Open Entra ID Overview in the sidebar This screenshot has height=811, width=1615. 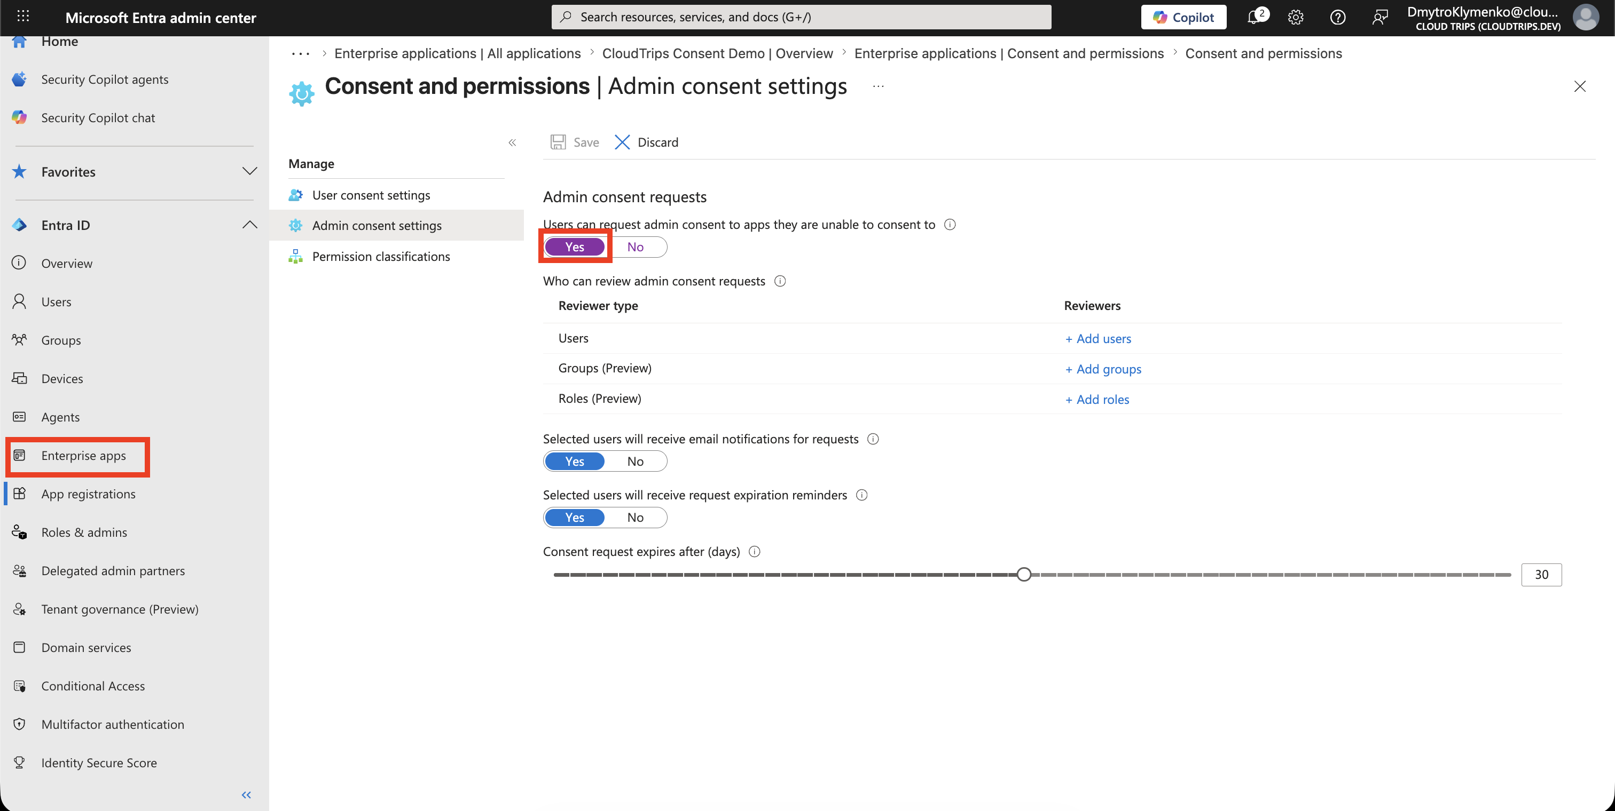[x=66, y=263]
